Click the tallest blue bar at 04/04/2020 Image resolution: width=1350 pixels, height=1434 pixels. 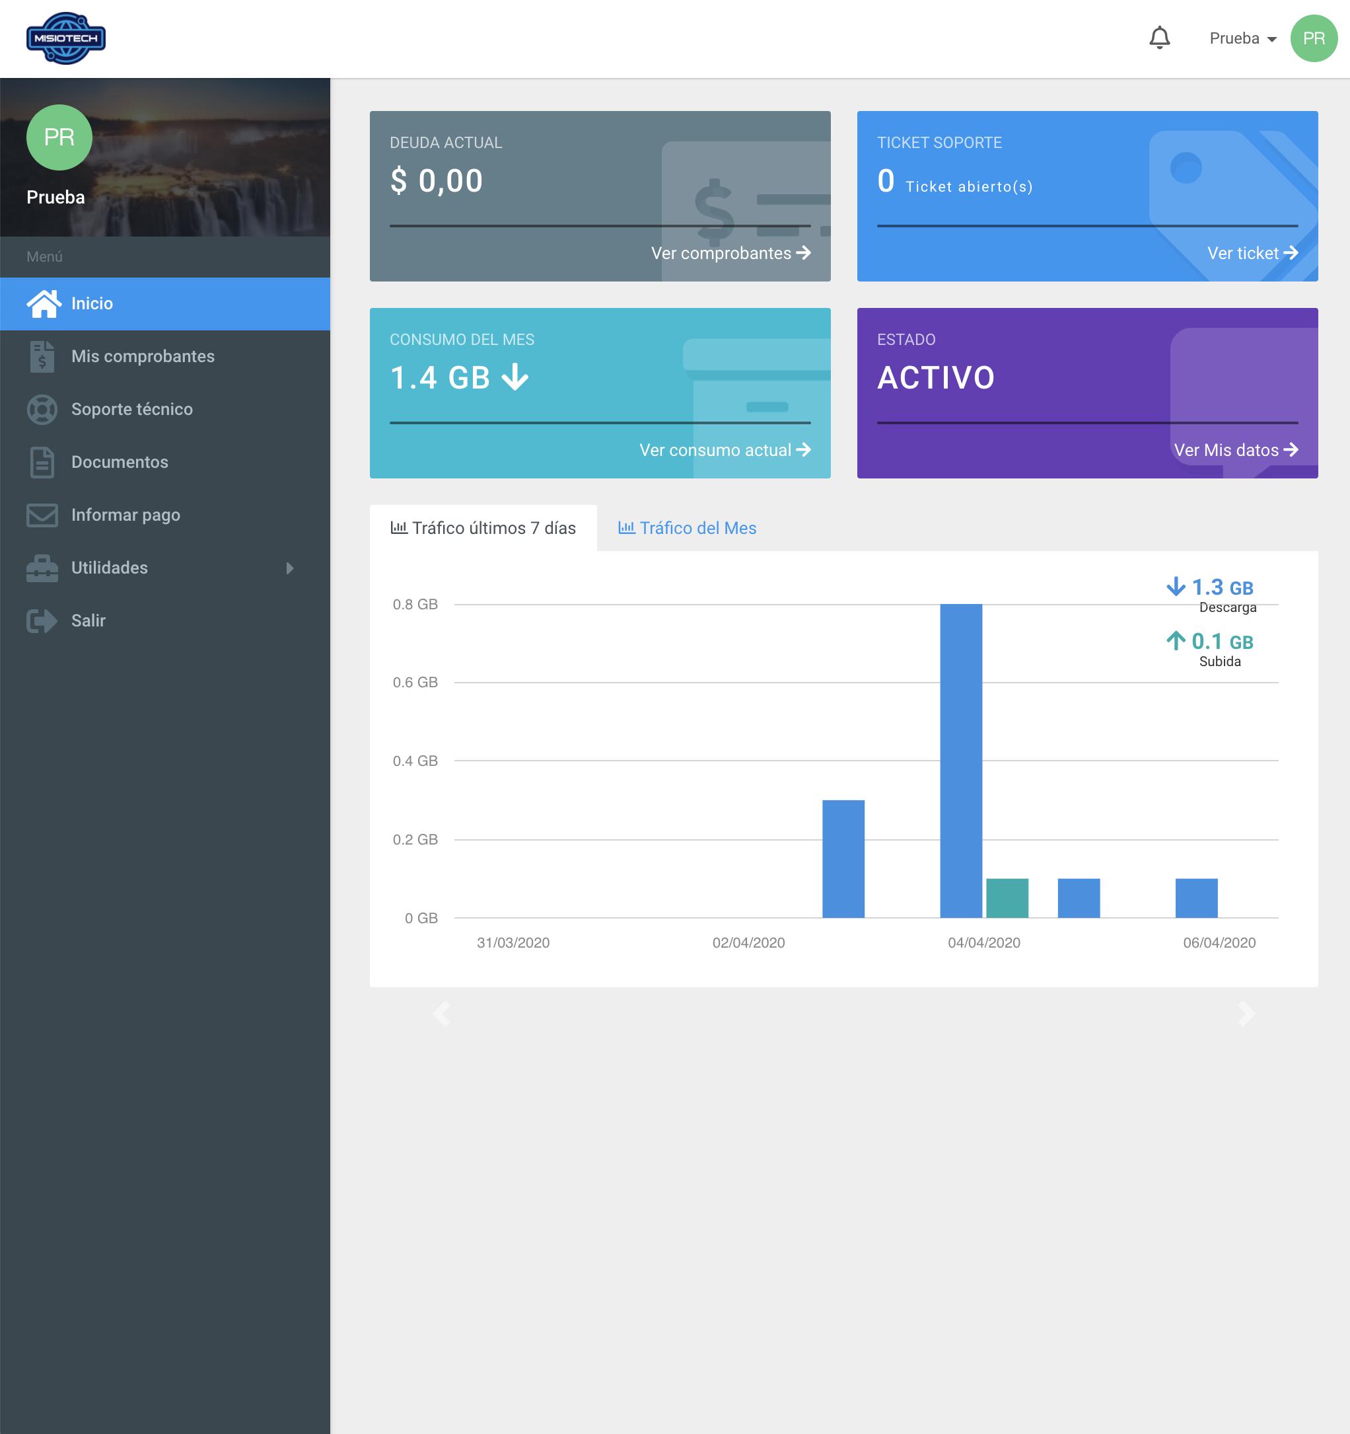961,761
